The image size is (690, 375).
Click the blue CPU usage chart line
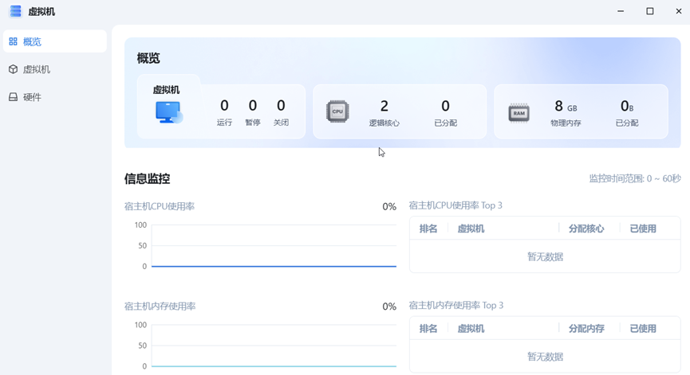click(274, 266)
